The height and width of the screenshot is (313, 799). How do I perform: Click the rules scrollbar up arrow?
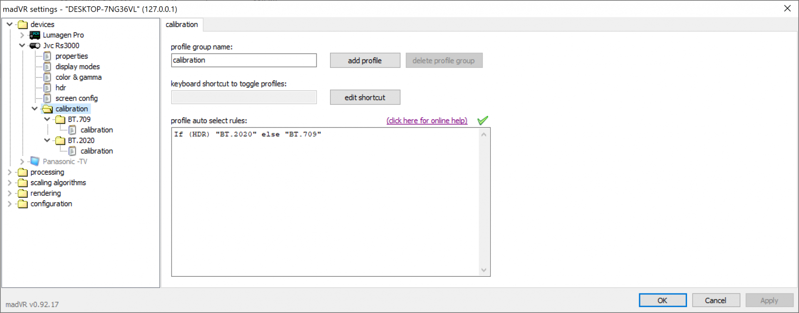point(484,134)
